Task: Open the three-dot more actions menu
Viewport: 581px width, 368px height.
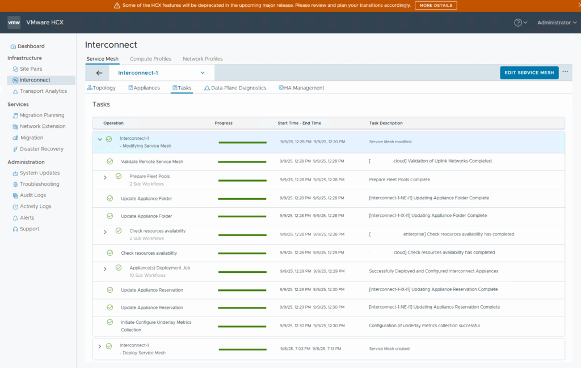Action: click(x=565, y=72)
